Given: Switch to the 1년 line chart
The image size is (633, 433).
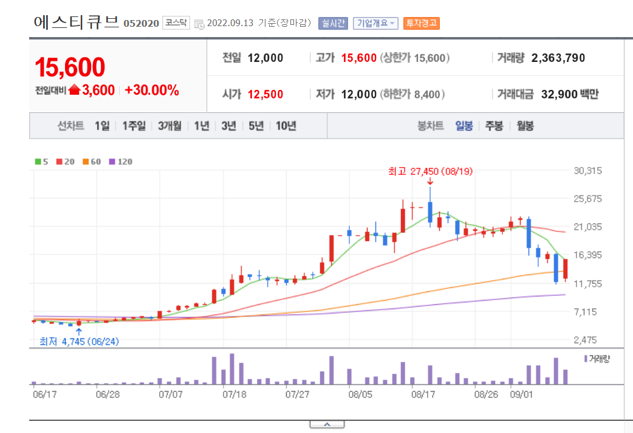Looking at the screenshot, I should 202,126.
